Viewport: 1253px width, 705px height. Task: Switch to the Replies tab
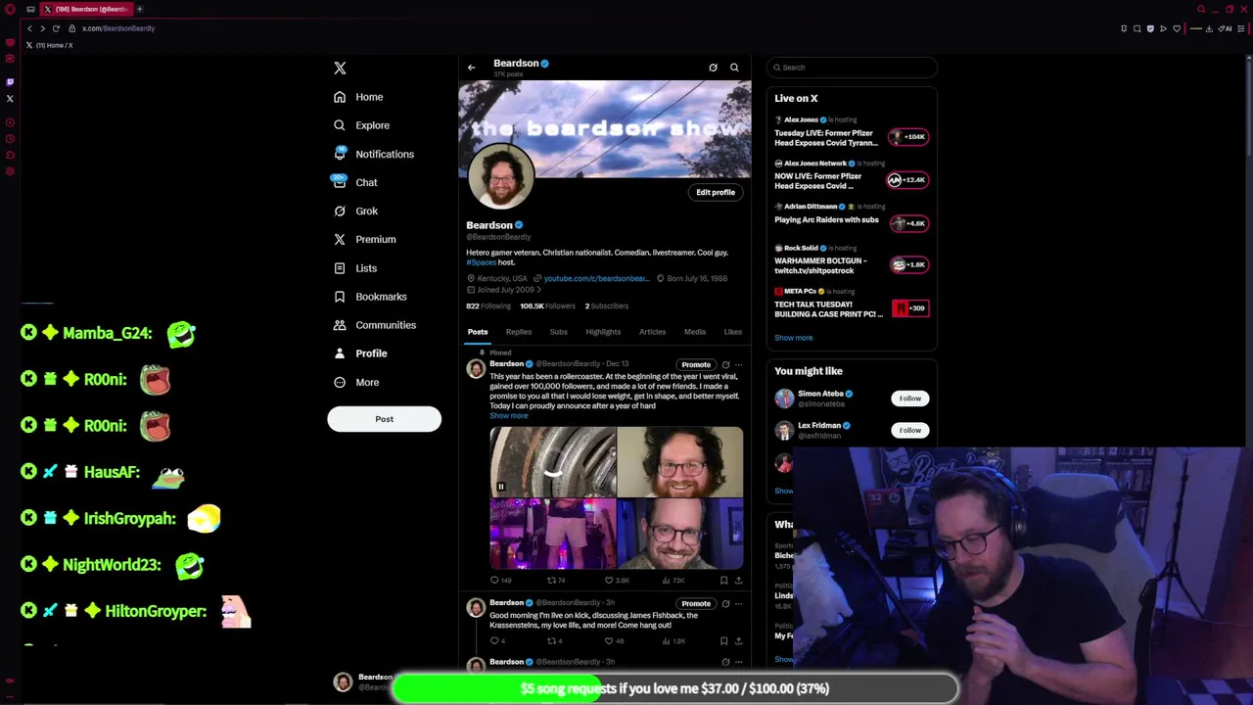tap(519, 332)
